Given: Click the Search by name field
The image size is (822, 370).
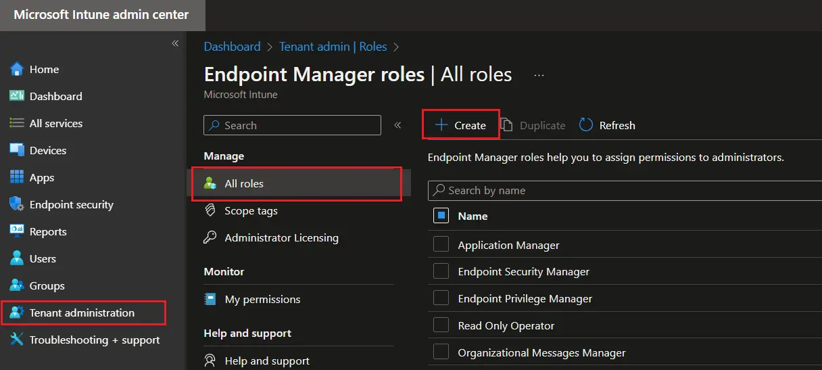Looking at the screenshot, I should tap(622, 191).
